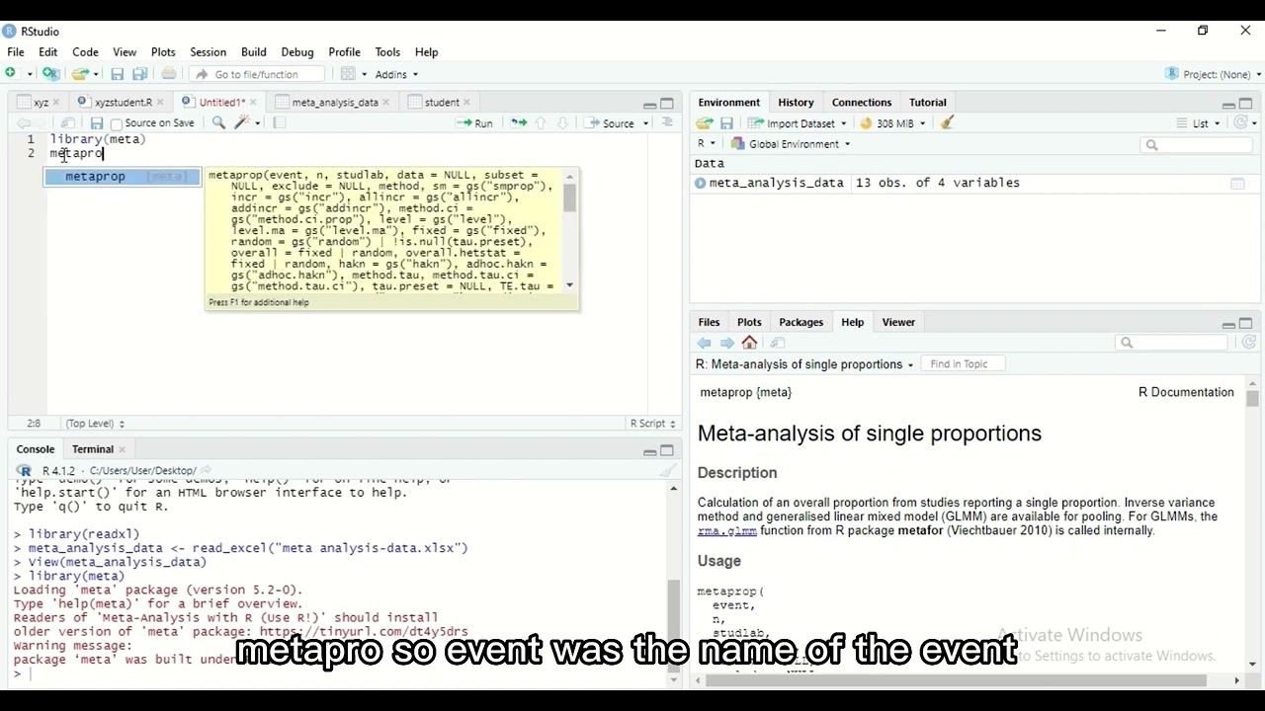Open the List view mode dropdown
Viewport: 1265px width, 711px height.
click(1198, 123)
